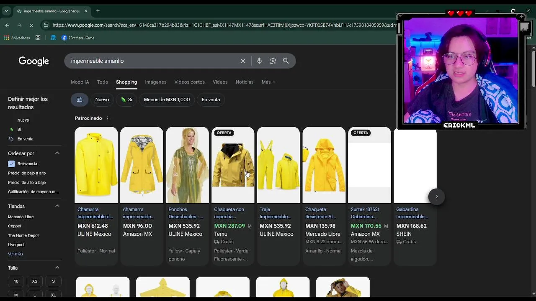Viewport: 536px width, 301px height.
Task: Click the Sí leaf filter chip
Action: (126, 99)
